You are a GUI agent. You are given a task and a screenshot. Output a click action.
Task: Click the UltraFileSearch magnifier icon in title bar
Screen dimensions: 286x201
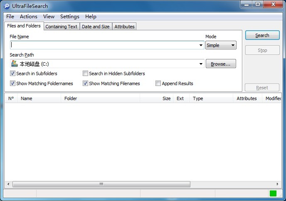pyautogui.click(x=7, y=6)
